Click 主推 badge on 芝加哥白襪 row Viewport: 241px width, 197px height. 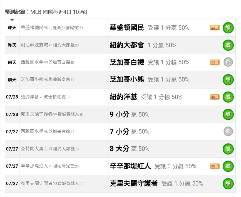215,62
